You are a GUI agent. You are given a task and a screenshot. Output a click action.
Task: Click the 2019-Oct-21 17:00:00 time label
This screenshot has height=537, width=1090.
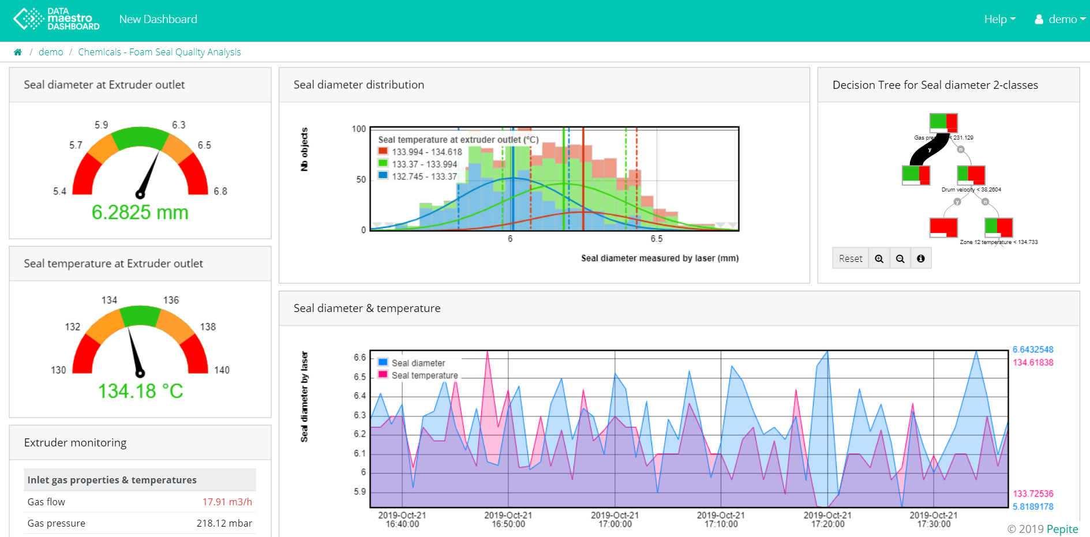pos(615,520)
